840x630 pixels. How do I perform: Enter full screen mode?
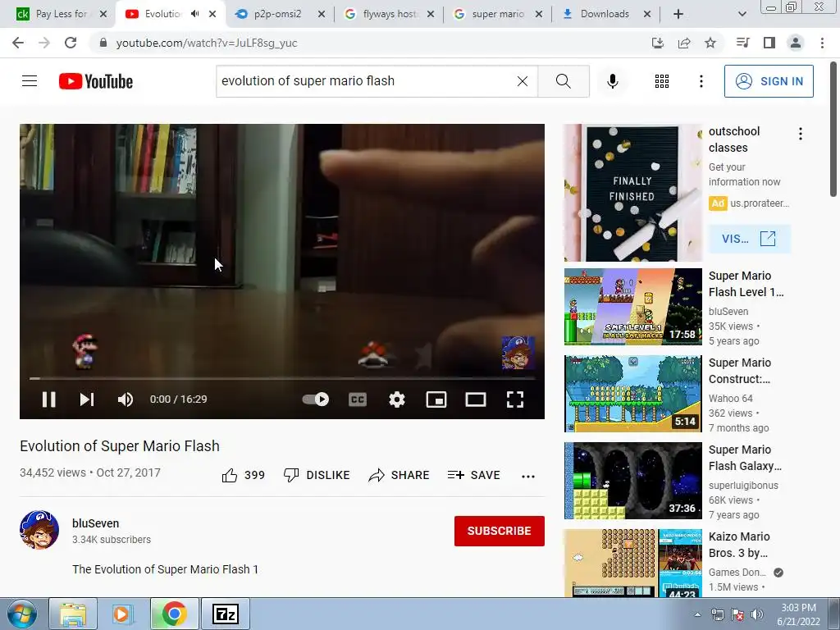[515, 399]
